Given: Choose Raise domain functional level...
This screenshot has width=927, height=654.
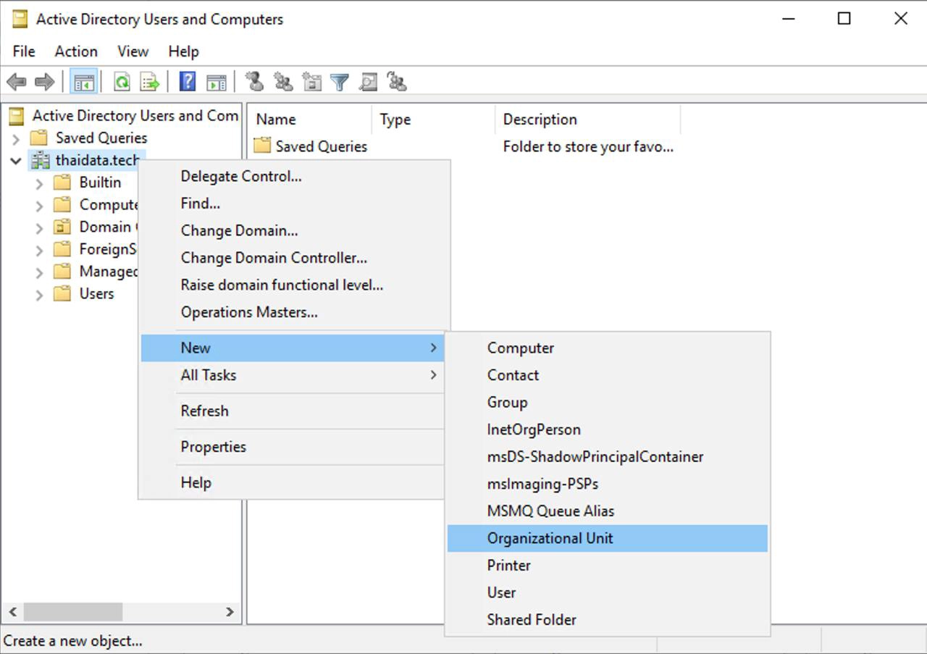Looking at the screenshot, I should pyautogui.click(x=295, y=285).
